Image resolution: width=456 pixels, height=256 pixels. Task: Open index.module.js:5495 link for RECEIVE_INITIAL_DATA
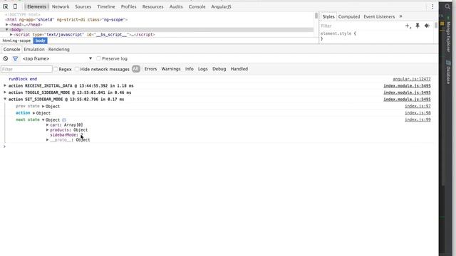pos(407,85)
